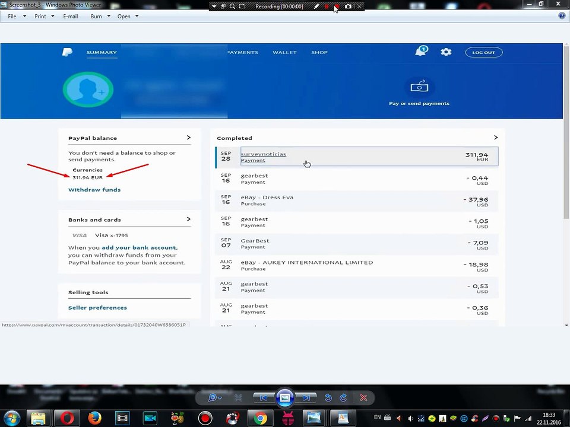Viewport: 570px width, 427px height.
Task: Rotate the image clockwise
Action: click(x=343, y=398)
